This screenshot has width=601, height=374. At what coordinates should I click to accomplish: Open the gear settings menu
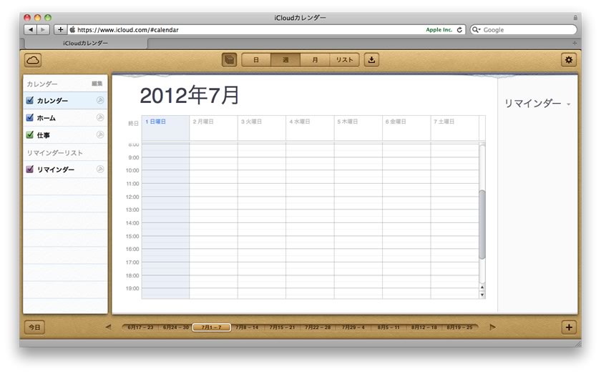(x=569, y=60)
